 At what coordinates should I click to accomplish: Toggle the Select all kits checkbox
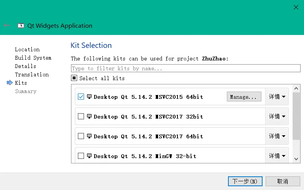click(x=74, y=78)
